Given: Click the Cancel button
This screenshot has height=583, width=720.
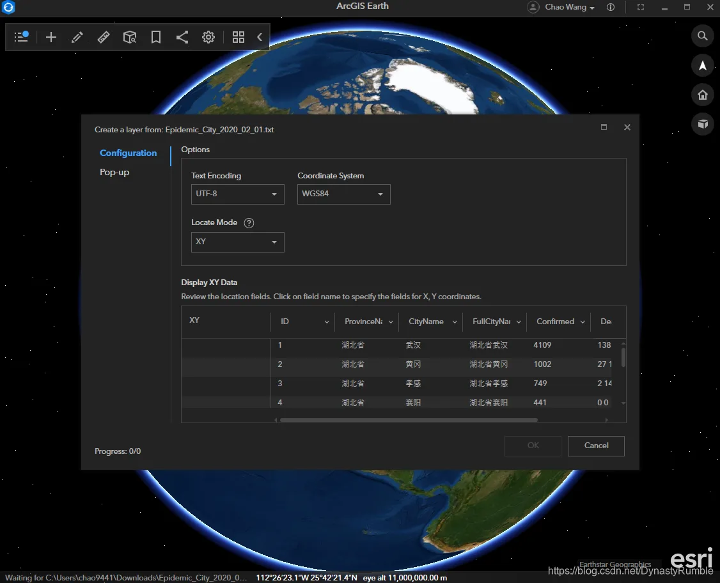Looking at the screenshot, I should point(595,446).
